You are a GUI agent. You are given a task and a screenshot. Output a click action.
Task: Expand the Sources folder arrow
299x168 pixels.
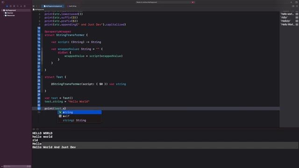click(x=4, y=13)
